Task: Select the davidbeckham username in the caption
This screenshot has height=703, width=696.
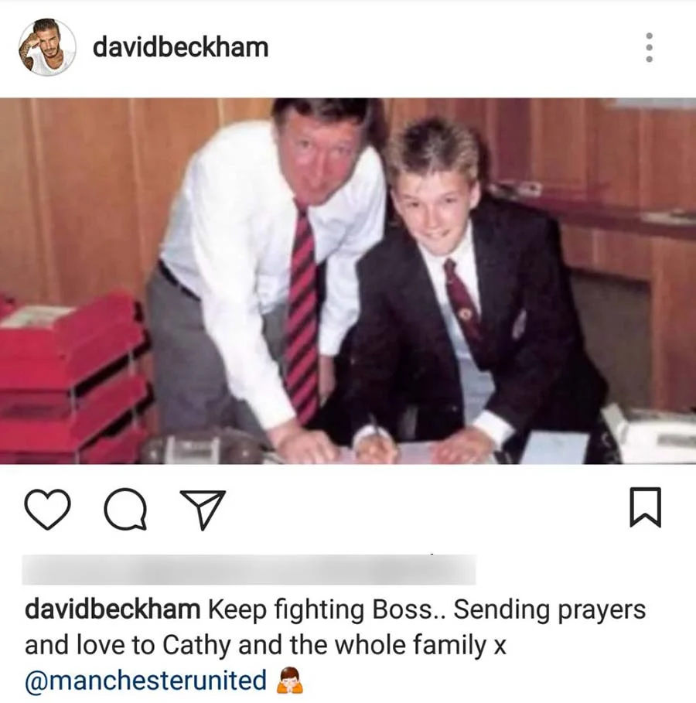Action: pos(112,609)
